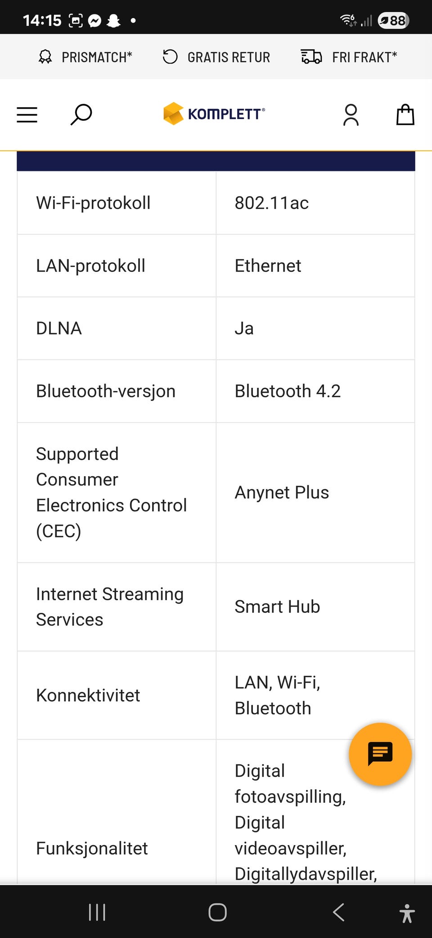Tap the battery indicator
Image resolution: width=432 pixels, height=938 pixels.
tap(393, 21)
